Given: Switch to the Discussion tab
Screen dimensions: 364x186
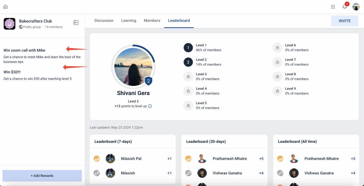Looking at the screenshot, I should 104,21.
